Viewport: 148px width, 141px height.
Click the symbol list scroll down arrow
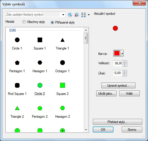pos(86,130)
